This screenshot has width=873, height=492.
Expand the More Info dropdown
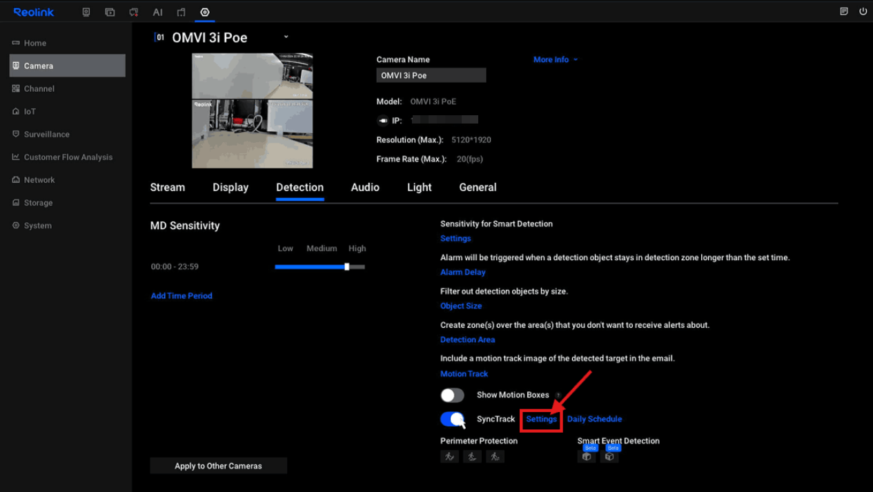[556, 59]
